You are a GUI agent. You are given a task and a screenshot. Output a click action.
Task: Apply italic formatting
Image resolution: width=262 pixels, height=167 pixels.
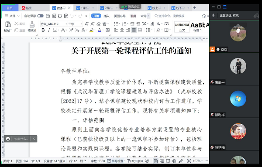click(49, 30)
